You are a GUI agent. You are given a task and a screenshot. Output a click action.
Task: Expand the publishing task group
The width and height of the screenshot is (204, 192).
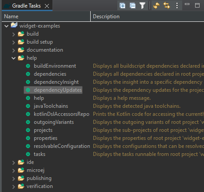pyautogui.click(x=14, y=179)
